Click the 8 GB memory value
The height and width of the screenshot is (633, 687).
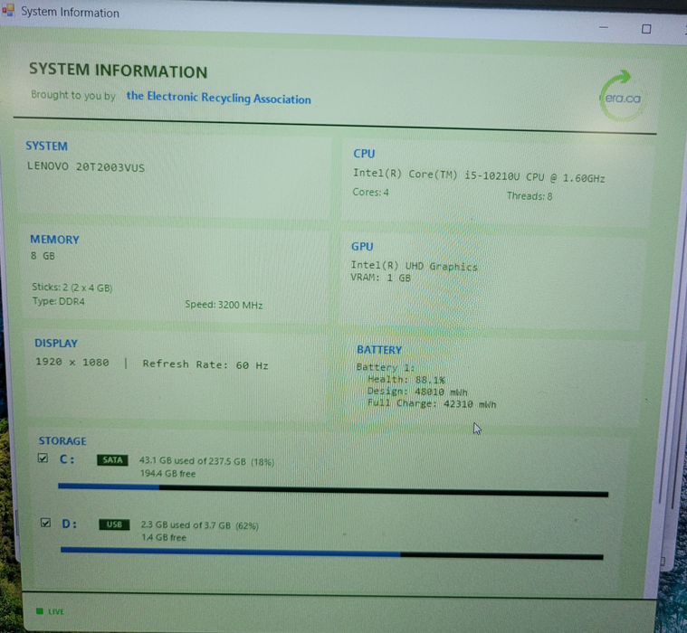(43, 256)
